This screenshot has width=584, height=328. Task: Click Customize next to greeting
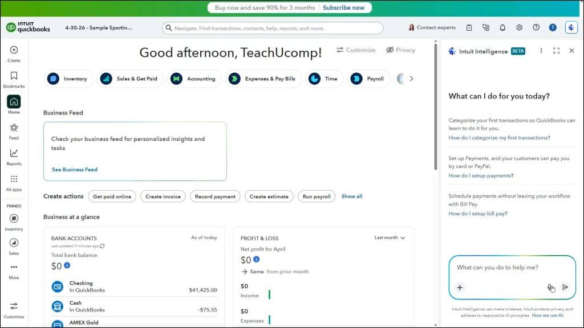(x=356, y=50)
